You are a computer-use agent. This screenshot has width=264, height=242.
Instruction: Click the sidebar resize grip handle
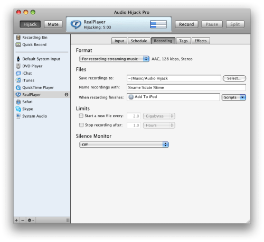pos(68,220)
